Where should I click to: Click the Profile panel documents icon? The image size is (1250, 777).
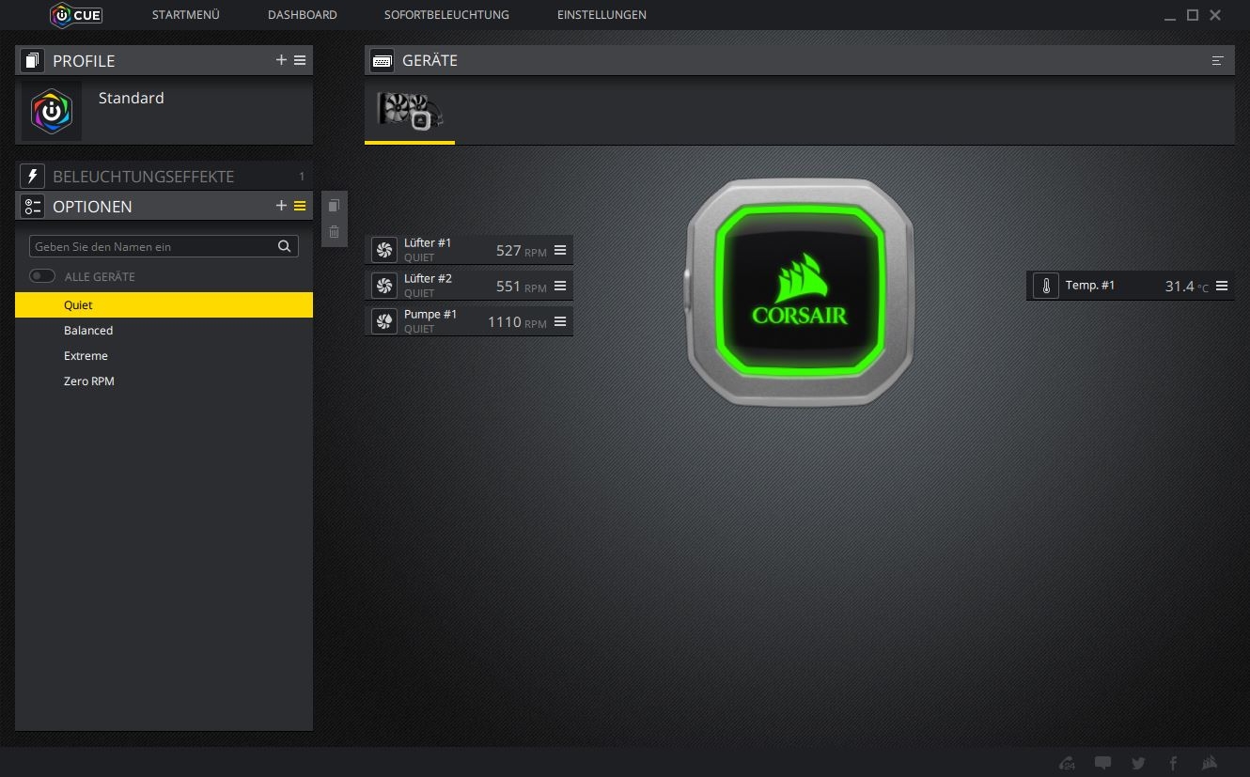[x=32, y=60]
